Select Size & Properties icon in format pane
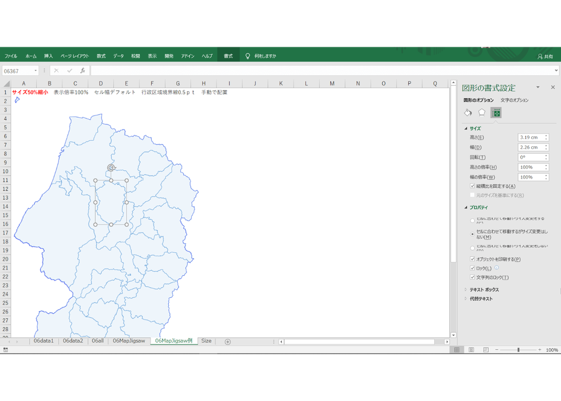 [496, 113]
